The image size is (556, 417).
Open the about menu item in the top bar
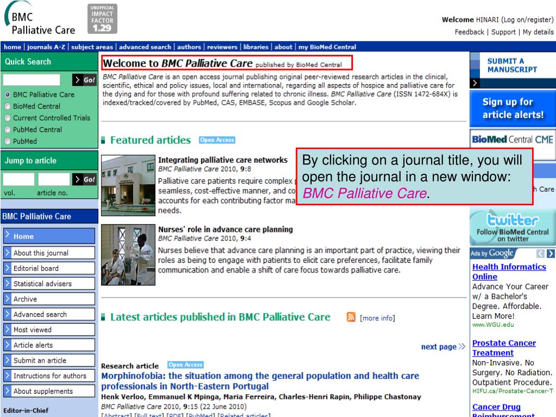click(x=283, y=47)
